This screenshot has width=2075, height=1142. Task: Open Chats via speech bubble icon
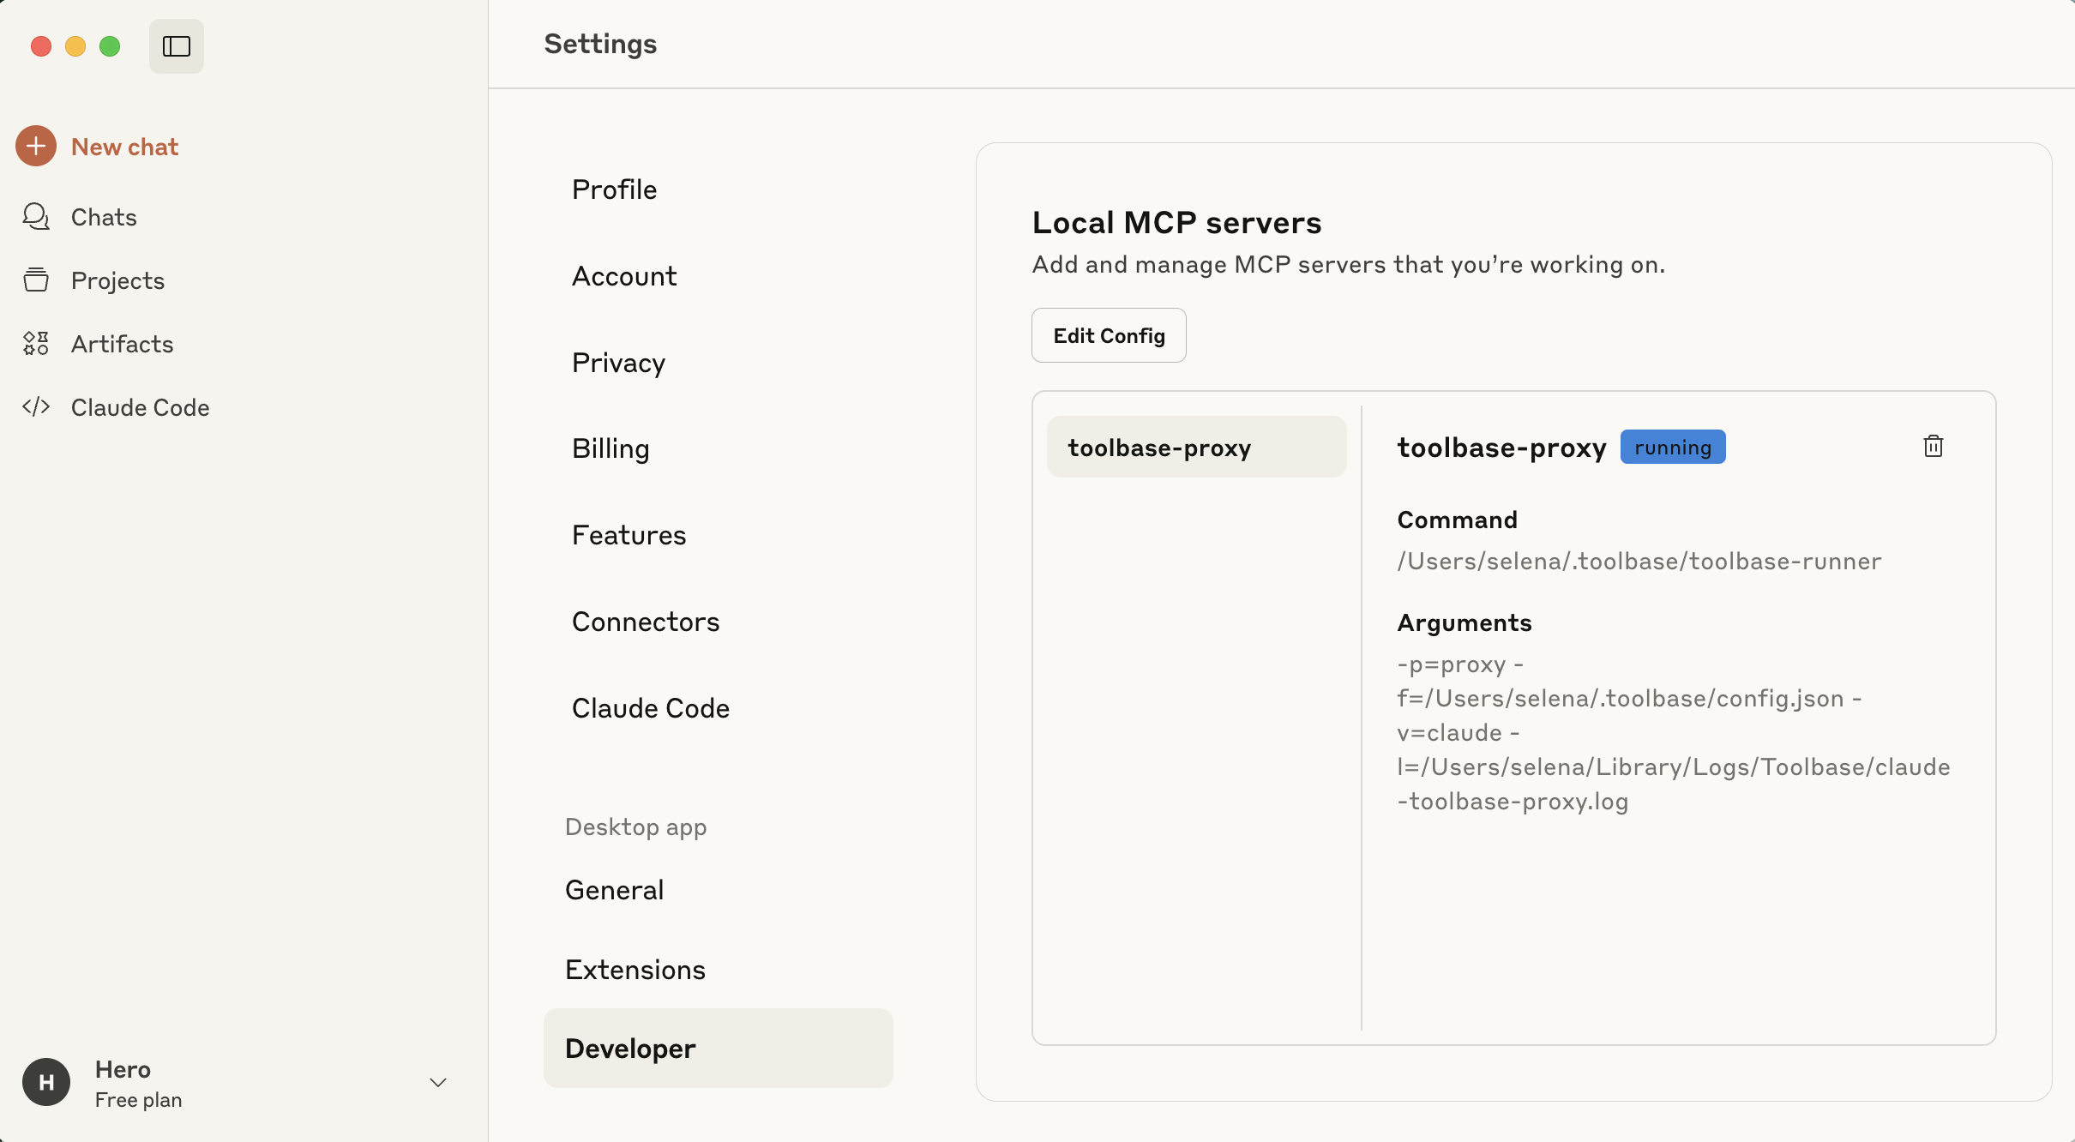tap(36, 217)
